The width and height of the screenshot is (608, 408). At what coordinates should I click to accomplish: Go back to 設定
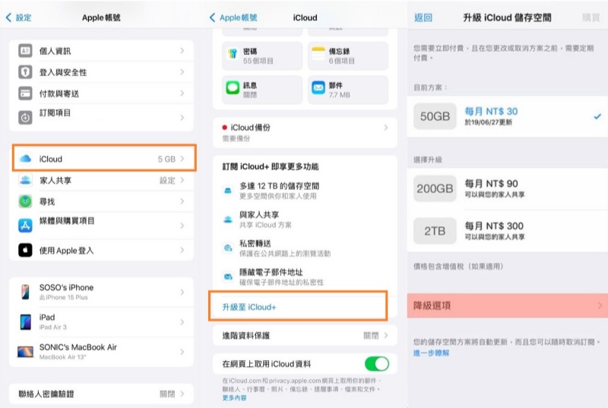click(18, 17)
